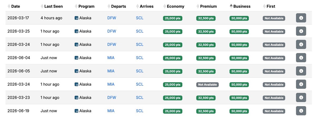This screenshot has width=316, height=117.
Task: View info for the 2026-06-05 flight
Action: click(x=301, y=71)
